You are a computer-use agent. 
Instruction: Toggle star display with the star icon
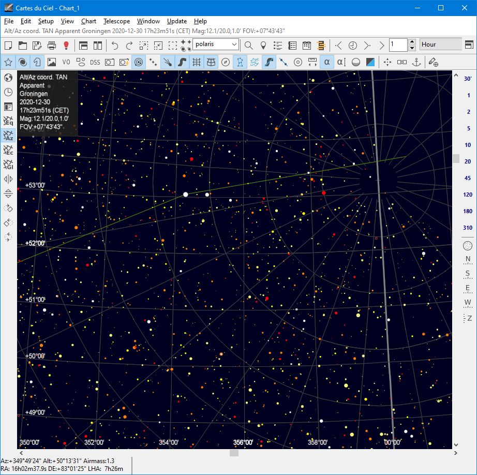pyautogui.click(x=8, y=63)
